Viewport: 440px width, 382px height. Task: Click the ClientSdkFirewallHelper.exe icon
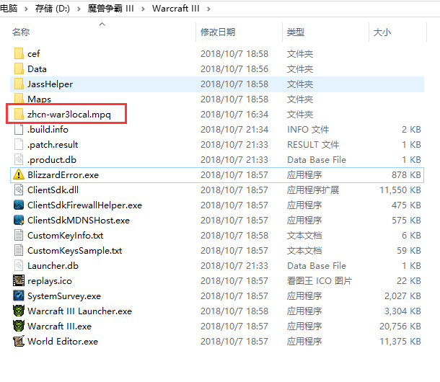tap(19, 205)
